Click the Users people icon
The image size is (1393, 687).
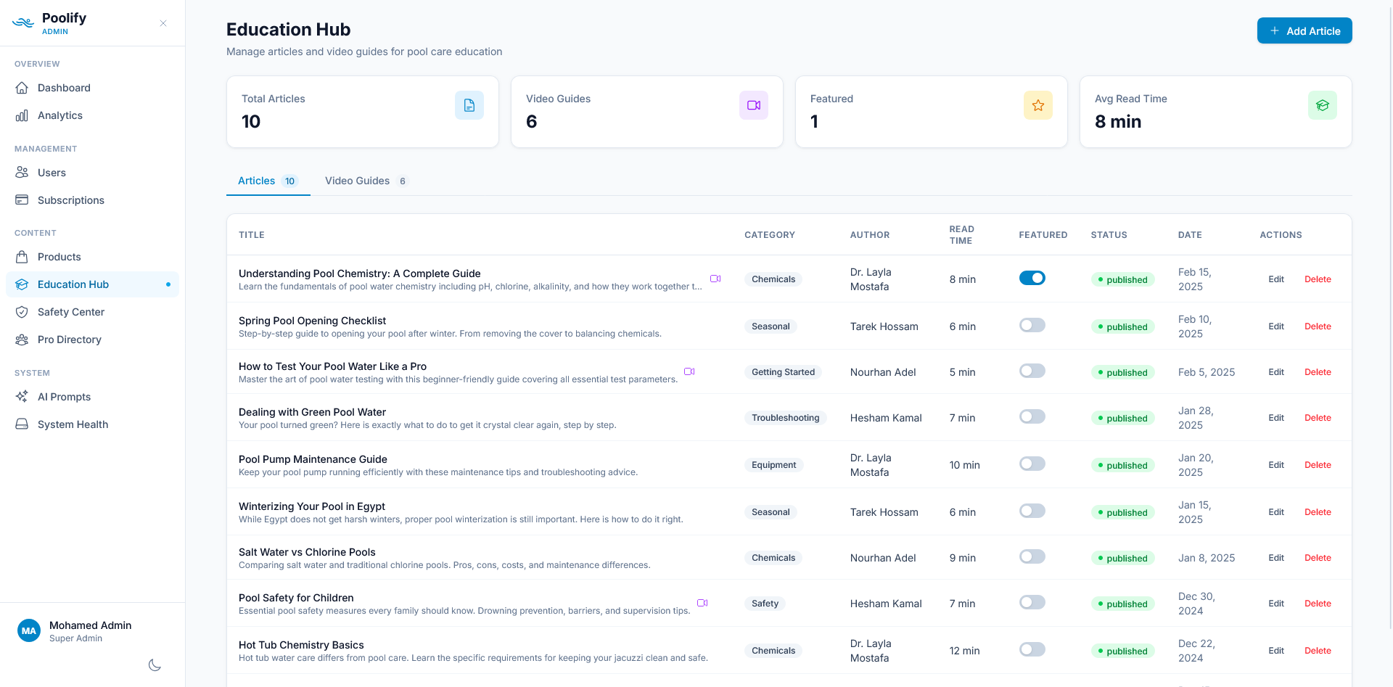point(22,173)
